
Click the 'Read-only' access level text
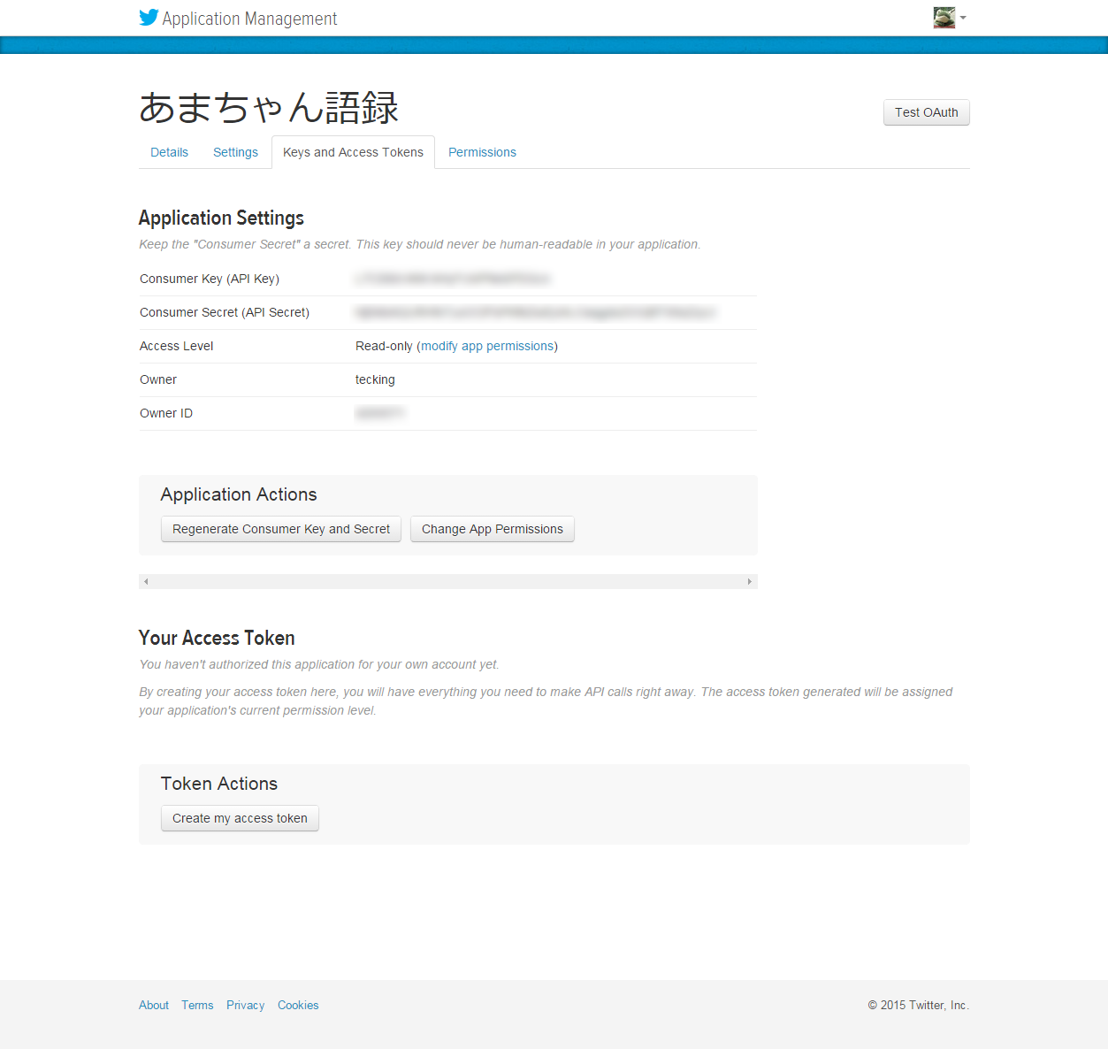(384, 346)
